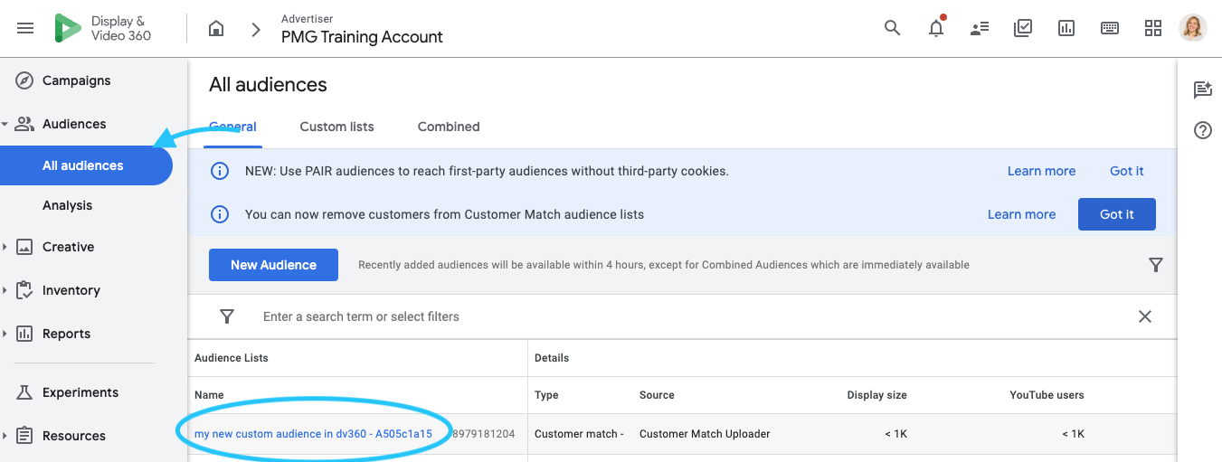This screenshot has height=462, width=1222.
Task: Open the help question mark icon
Action: click(1202, 130)
